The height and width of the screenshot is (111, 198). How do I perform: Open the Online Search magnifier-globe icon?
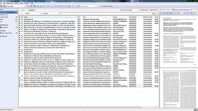pos(35,6)
